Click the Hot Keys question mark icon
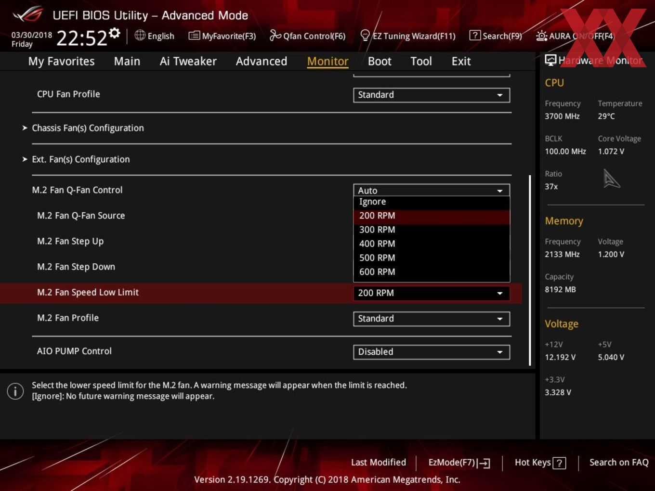This screenshot has width=655, height=491. pos(559,463)
